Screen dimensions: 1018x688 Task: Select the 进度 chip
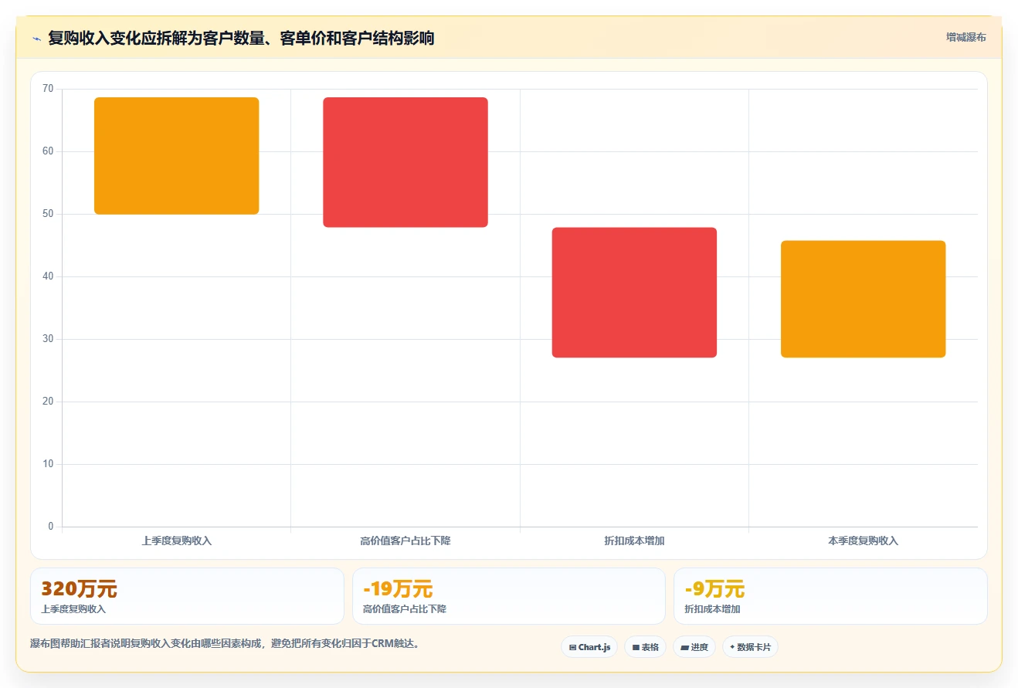pyautogui.click(x=694, y=647)
